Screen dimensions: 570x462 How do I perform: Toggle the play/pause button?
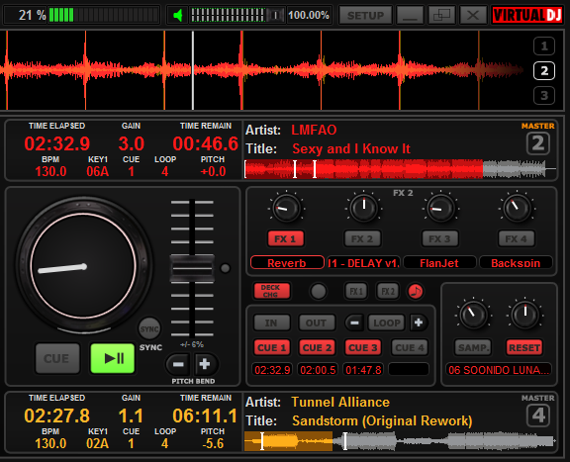113,358
